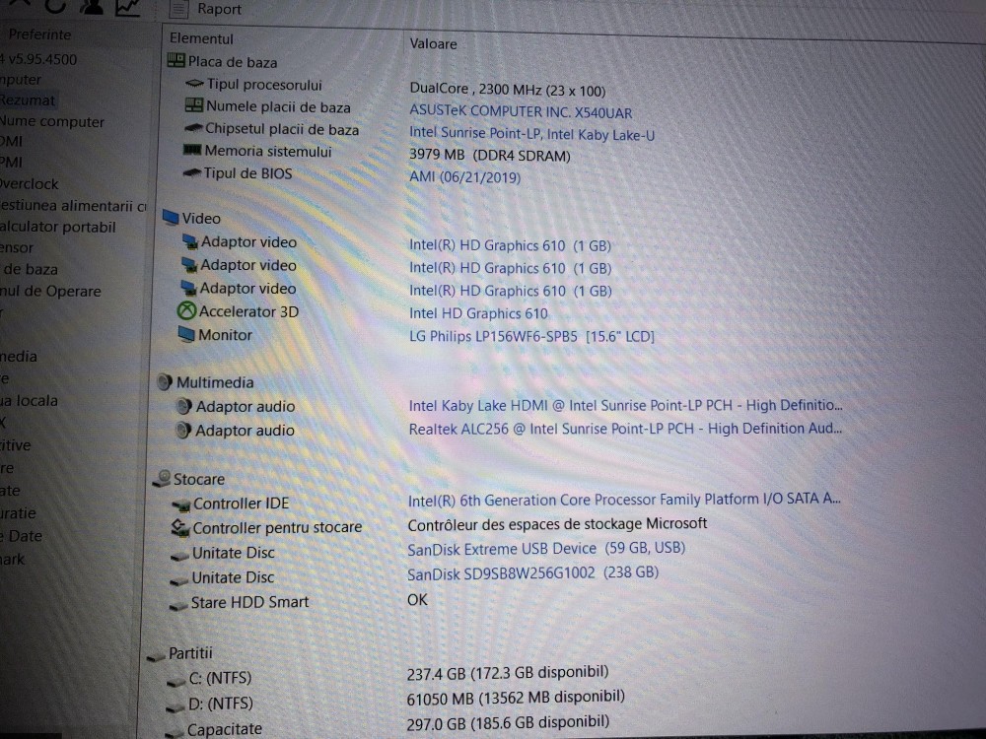The width and height of the screenshot is (986, 739).
Task: Click the Stocare section disk icon
Action: (163, 479)
